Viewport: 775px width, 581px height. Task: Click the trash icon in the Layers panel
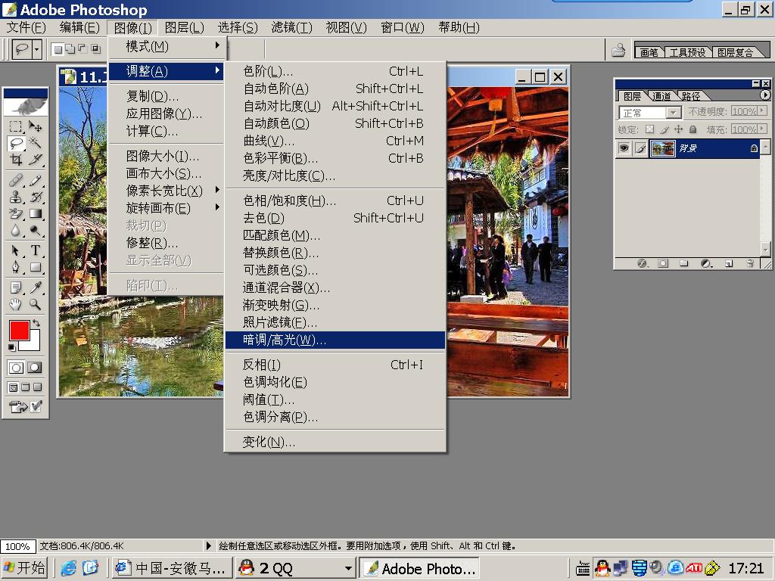click(750, 263)
